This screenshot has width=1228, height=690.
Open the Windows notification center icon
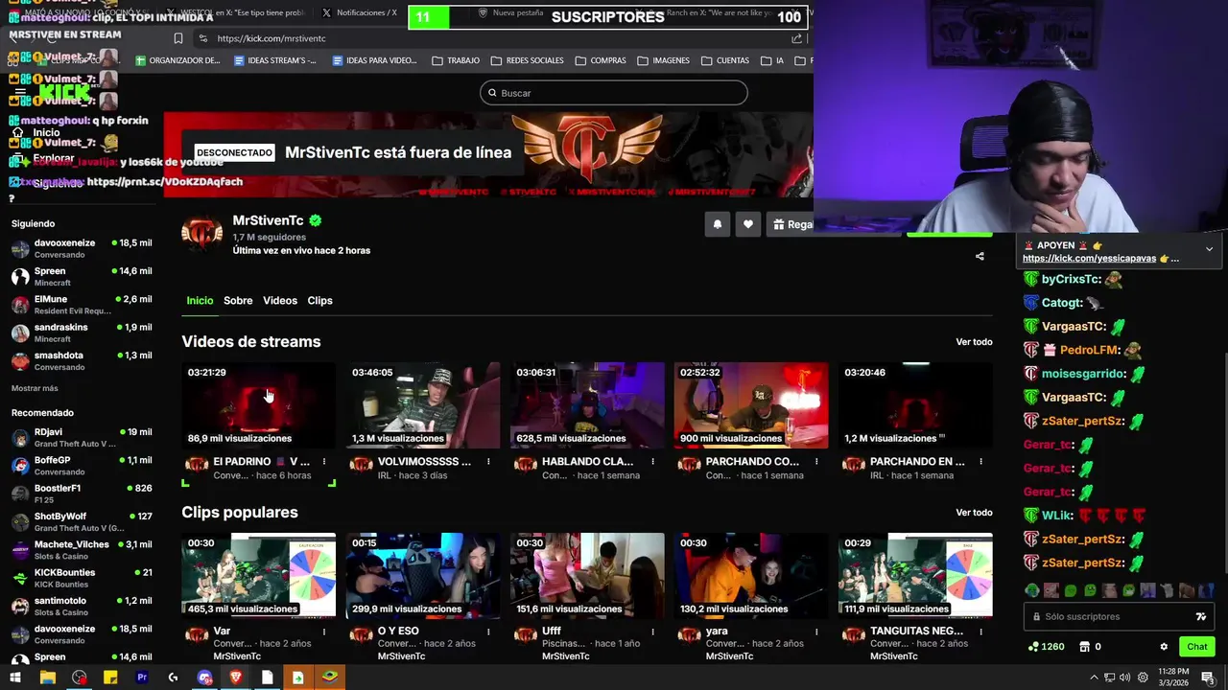(1208, 678)
